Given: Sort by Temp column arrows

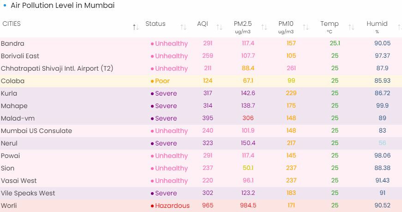Looking at the screenshot, I should (x=351, y=27).
